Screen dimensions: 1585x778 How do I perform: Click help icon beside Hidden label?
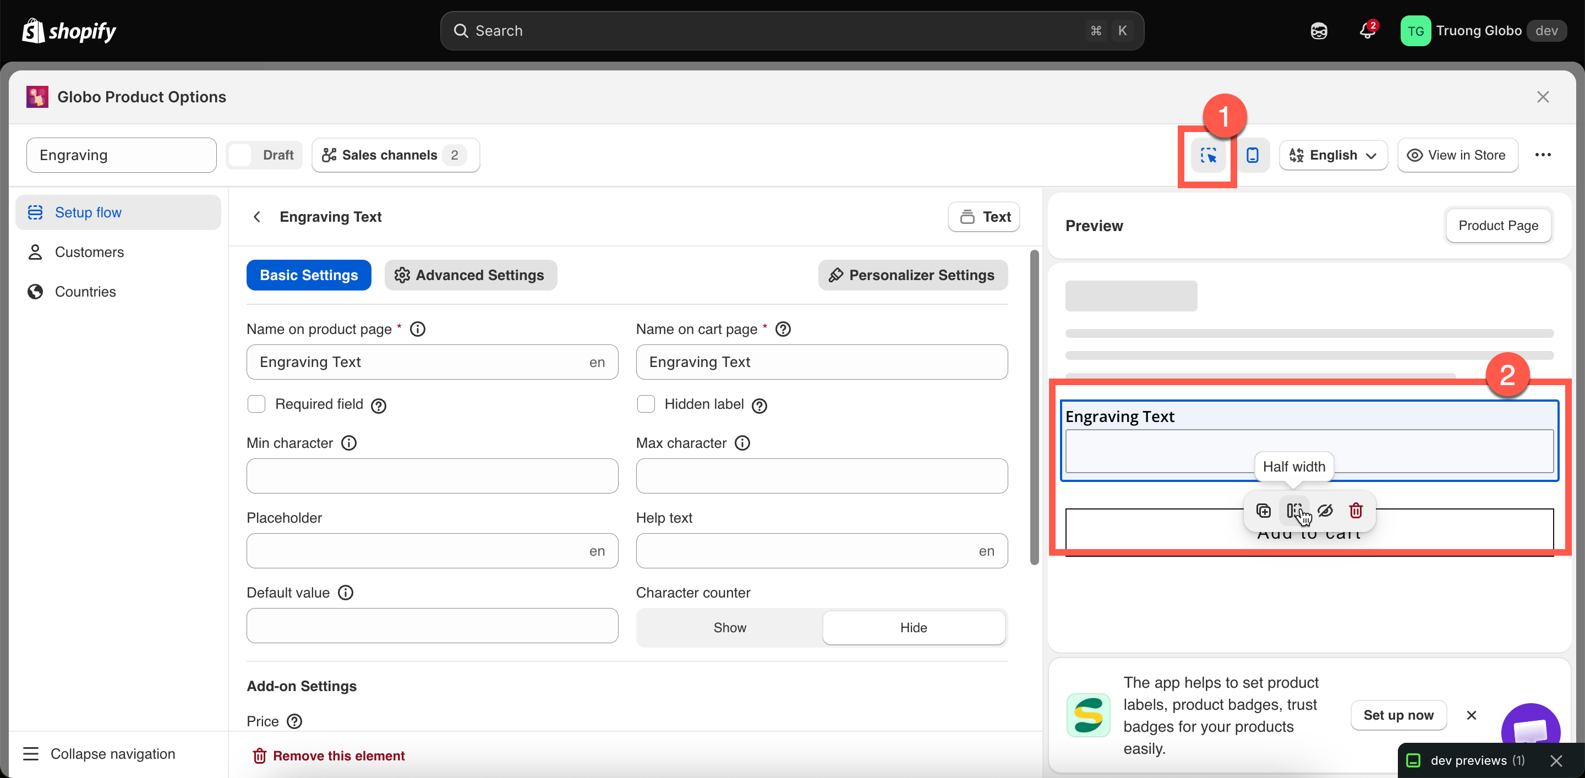[x=759, y=406]
